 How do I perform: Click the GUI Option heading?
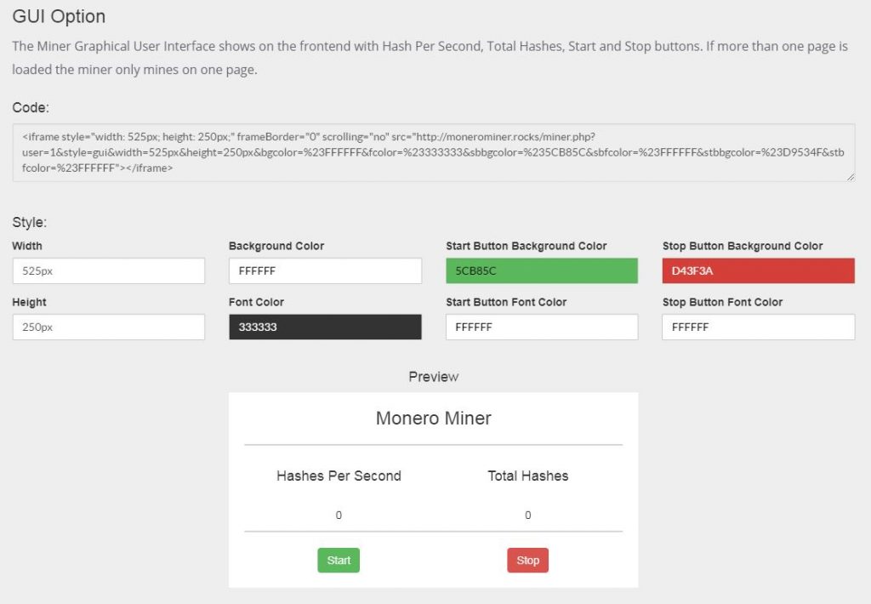59,17
